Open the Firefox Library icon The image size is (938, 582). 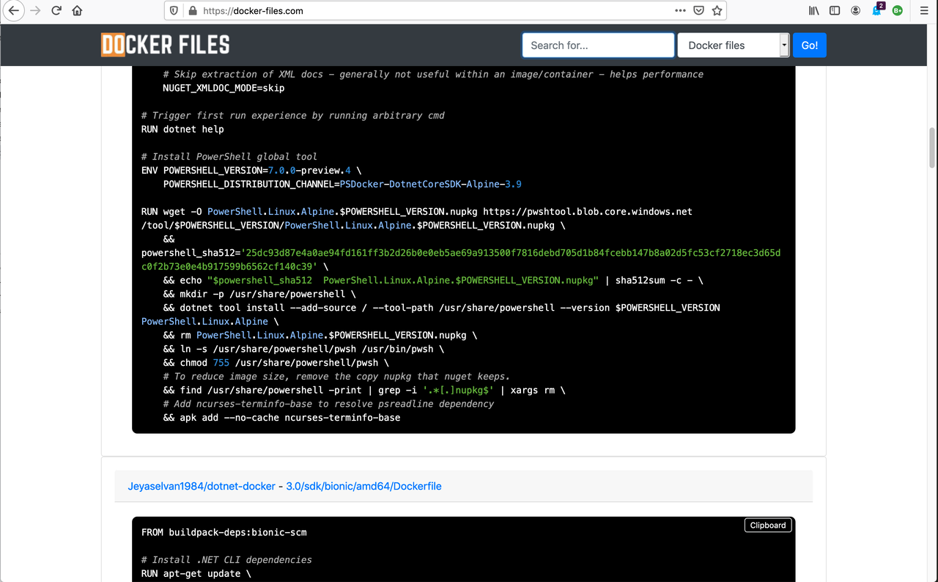(x=813, y=10)
